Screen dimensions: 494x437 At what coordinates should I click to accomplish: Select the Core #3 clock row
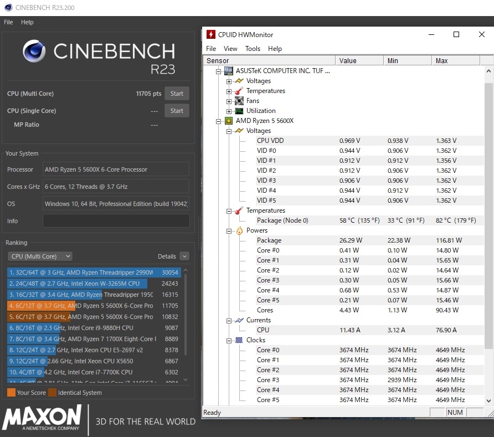(x=369, y=380)
